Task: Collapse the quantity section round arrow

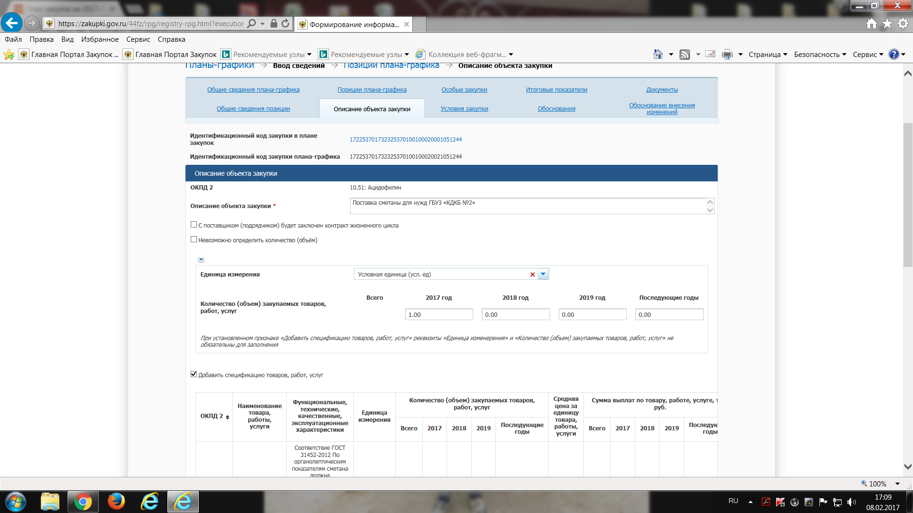Action: 201,259
